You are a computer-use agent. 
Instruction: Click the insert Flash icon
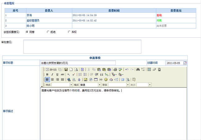coord(91,79)
